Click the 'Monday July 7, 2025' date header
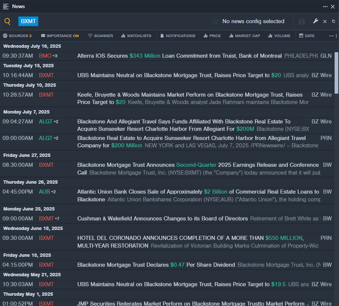The width and height of the screenshot is (339, 306). click(x=26, y=112)
